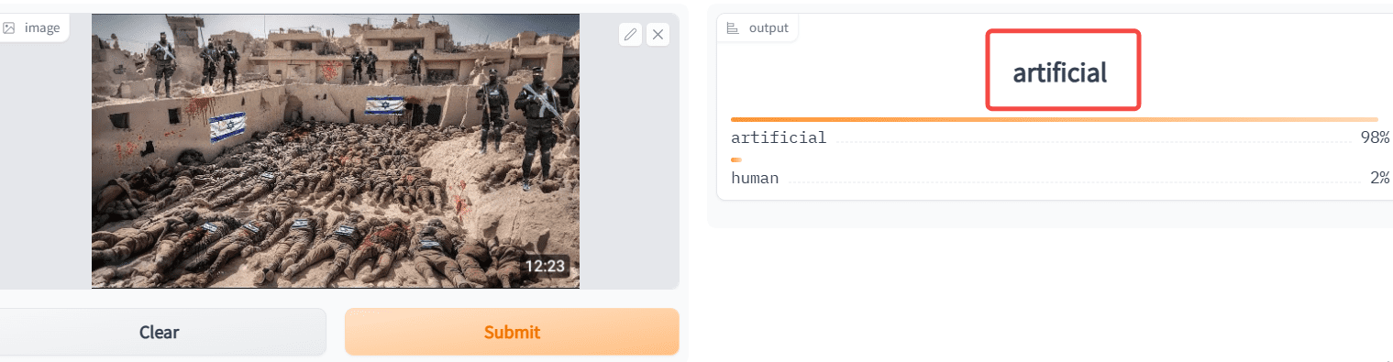
Task: Select the uploaded image preview
Action: [336, 151]
